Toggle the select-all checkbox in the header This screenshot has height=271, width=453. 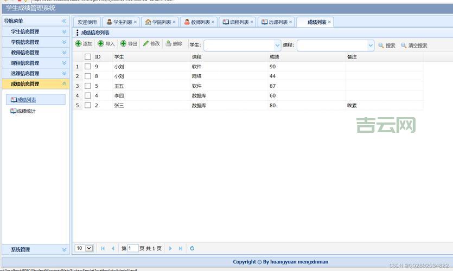point(87,57)
